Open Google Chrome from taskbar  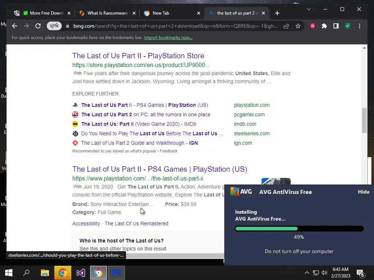63,273
